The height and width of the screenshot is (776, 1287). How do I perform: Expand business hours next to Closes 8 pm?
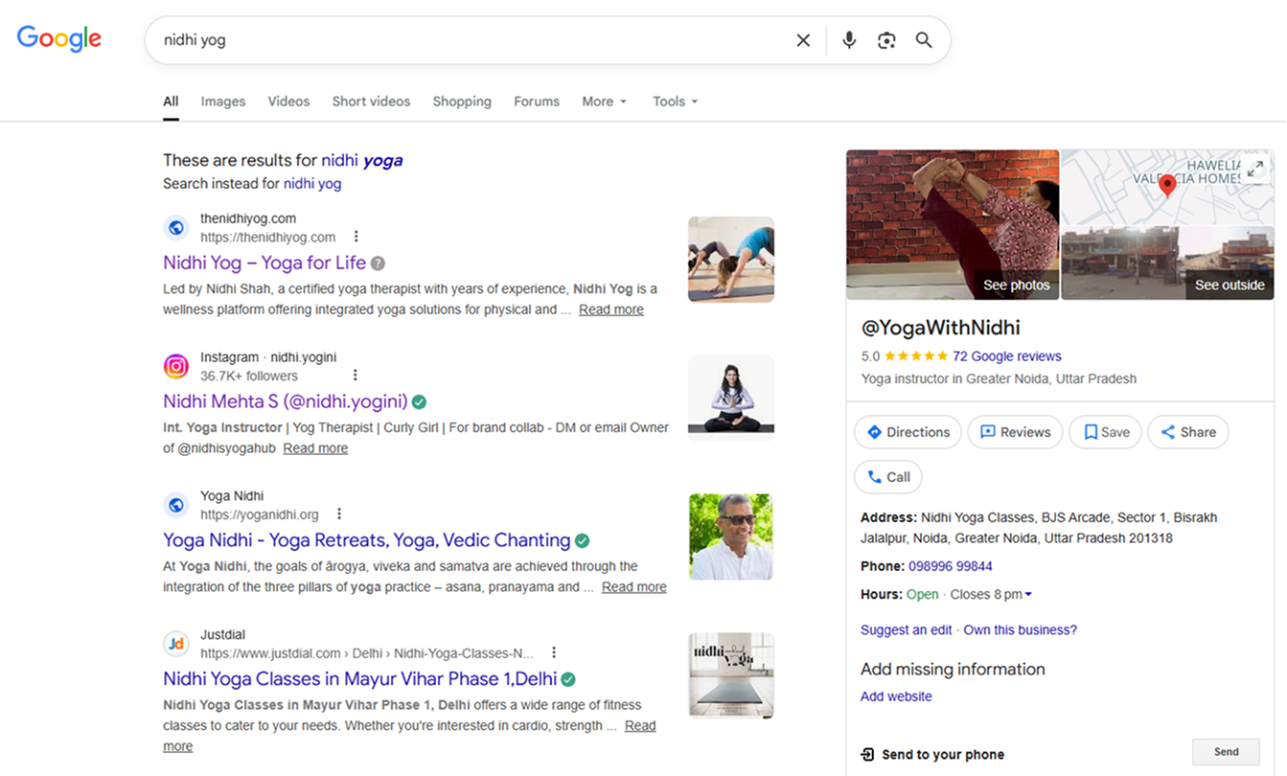(x=1028, y=595)
